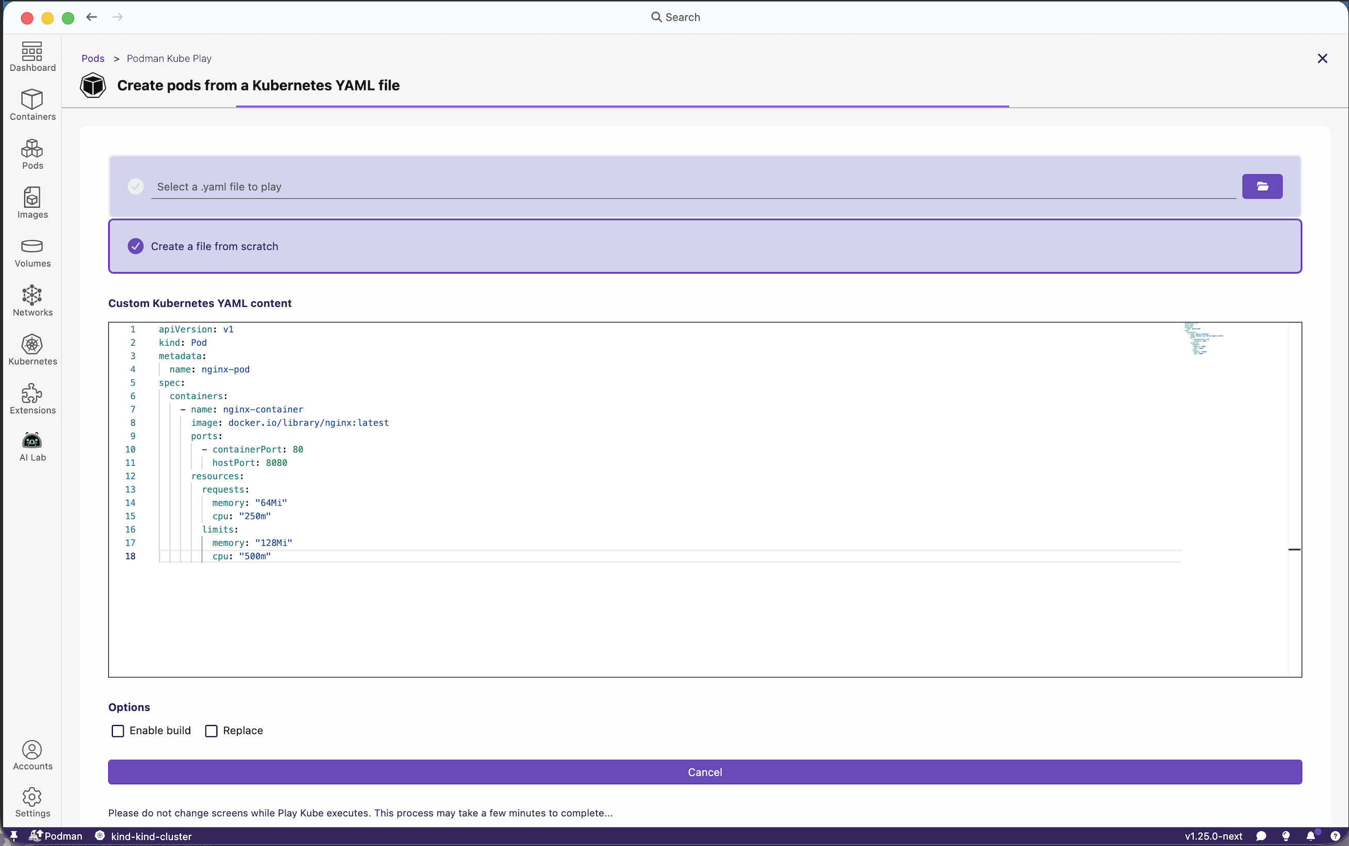Click the Search bar at top
Screen dimensions: 1349x846
click(x=676, y=17)
